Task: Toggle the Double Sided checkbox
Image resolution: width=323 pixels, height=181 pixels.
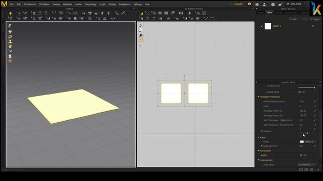Action: point(299,92)
